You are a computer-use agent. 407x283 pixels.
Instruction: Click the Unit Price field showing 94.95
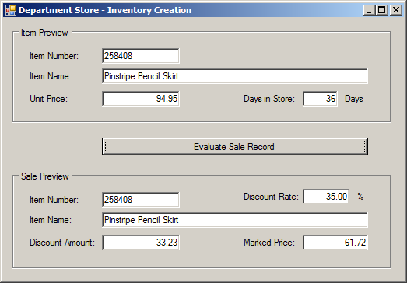(x=140, y=99)
